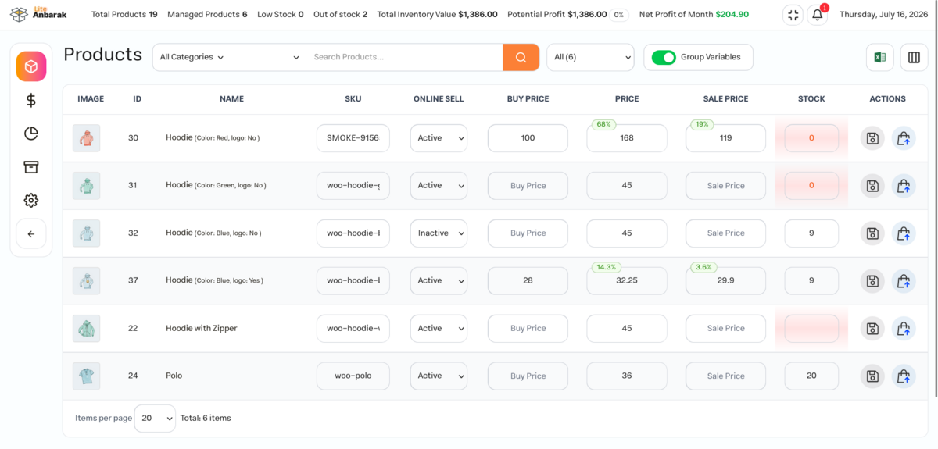938x449 pixels.
Task: Change online sell status for Hoodie with Zipper
Action: (x=439, y=329)
